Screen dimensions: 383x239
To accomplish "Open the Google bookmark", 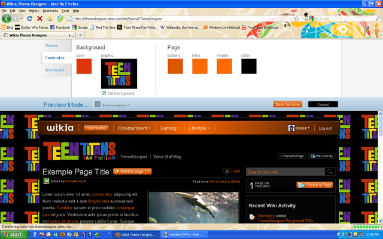I will (80, 27).
